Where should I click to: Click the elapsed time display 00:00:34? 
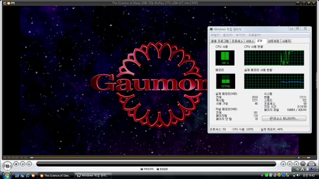click(x=8, y=158)
